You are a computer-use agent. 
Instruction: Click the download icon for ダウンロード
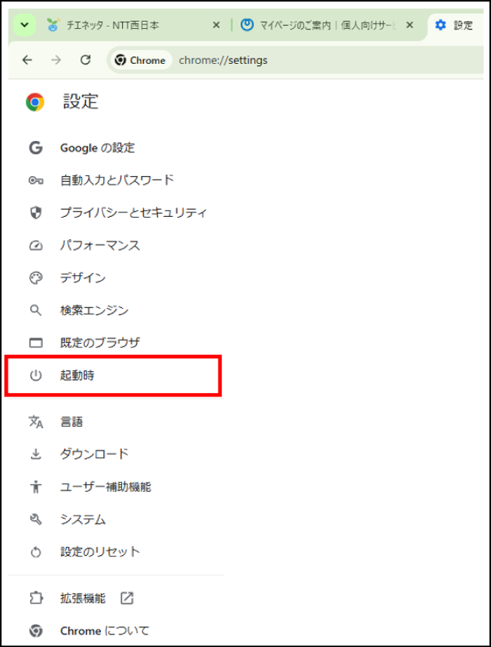click(x=36, y=454)
